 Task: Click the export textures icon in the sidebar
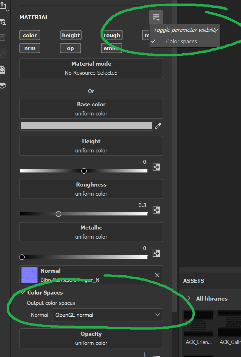(3, 5)
